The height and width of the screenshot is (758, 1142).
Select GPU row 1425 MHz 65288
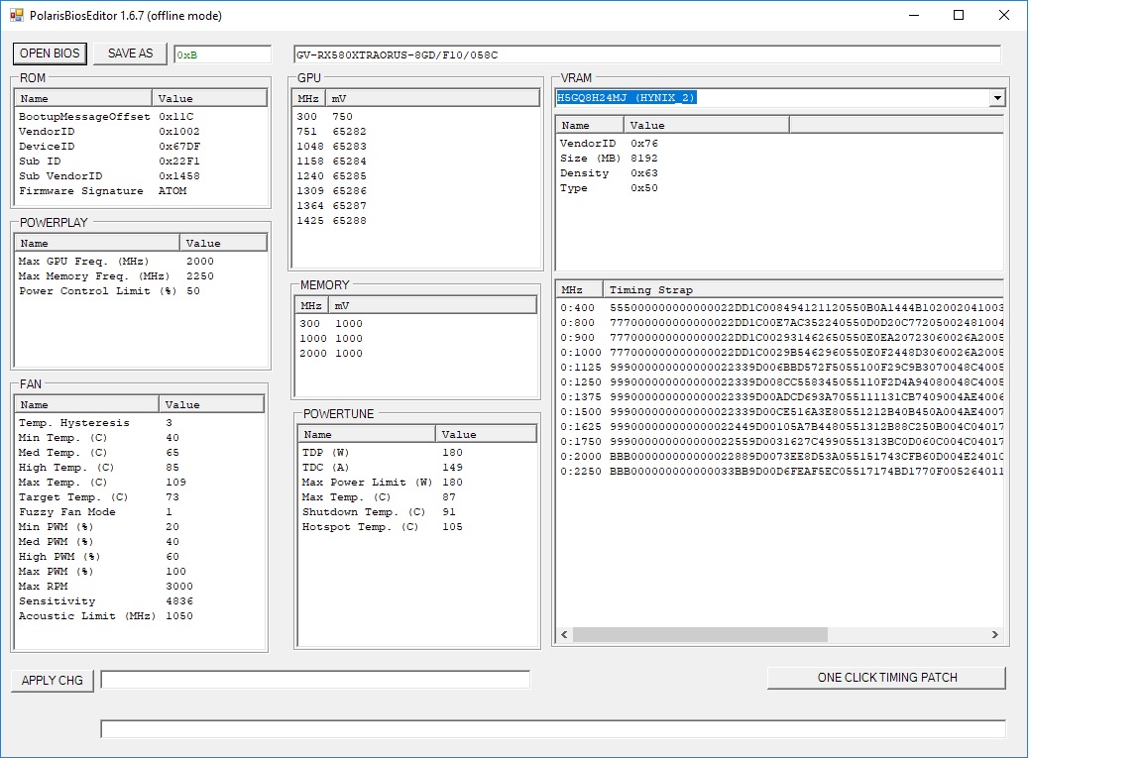[416, 221]
